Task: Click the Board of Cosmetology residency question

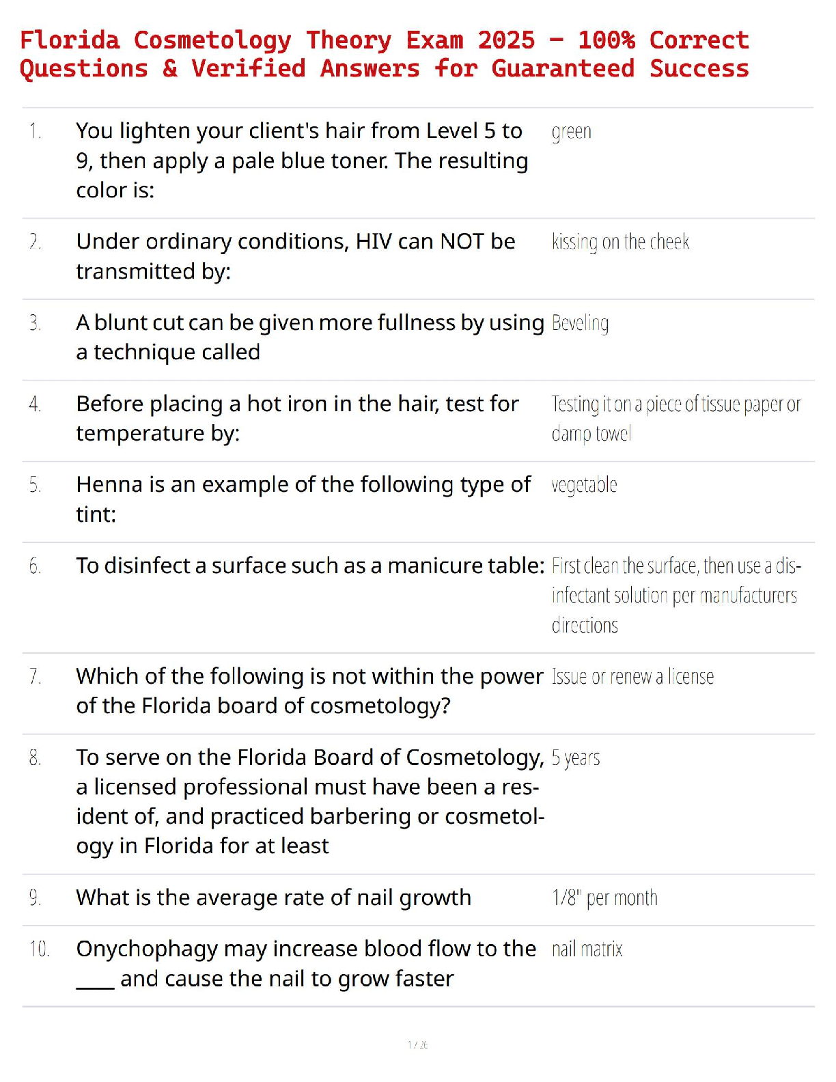Action: click(x=309, y=801)
